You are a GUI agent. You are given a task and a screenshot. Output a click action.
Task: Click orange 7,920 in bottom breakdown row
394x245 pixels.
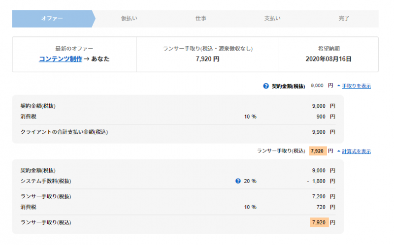319,222
